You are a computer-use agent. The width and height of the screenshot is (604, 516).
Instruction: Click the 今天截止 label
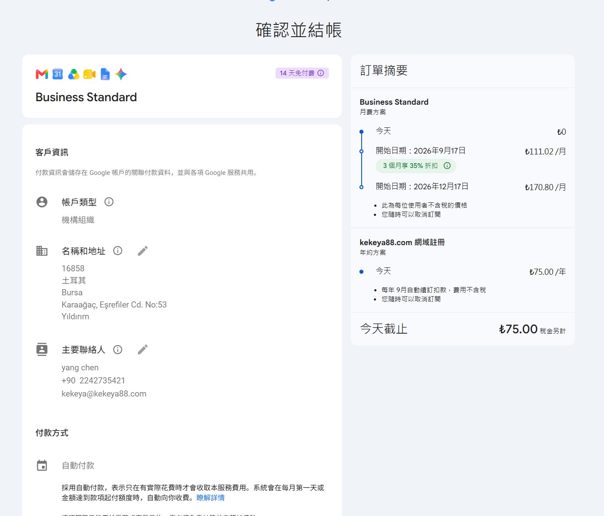click(384, 328)
